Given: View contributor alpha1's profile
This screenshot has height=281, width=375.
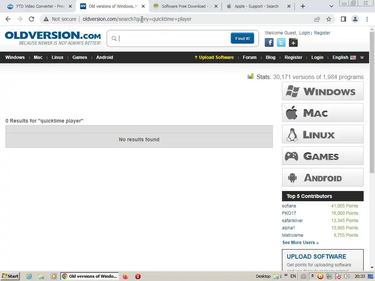Looking at the screenshot, I should click(289, 228).
